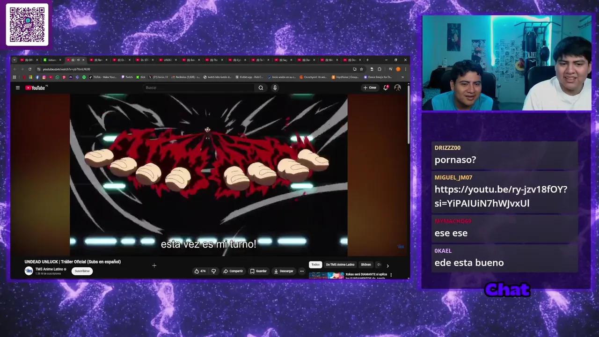Click chat message "ese ese"
The image size is (599, 337).
point(451,233)
